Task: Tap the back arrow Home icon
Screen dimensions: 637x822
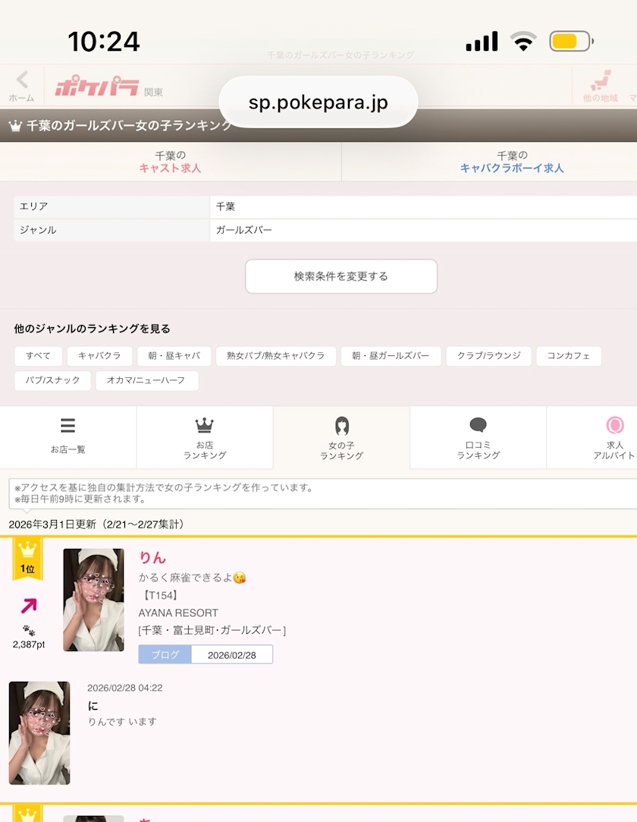Action: coord(21,85)
